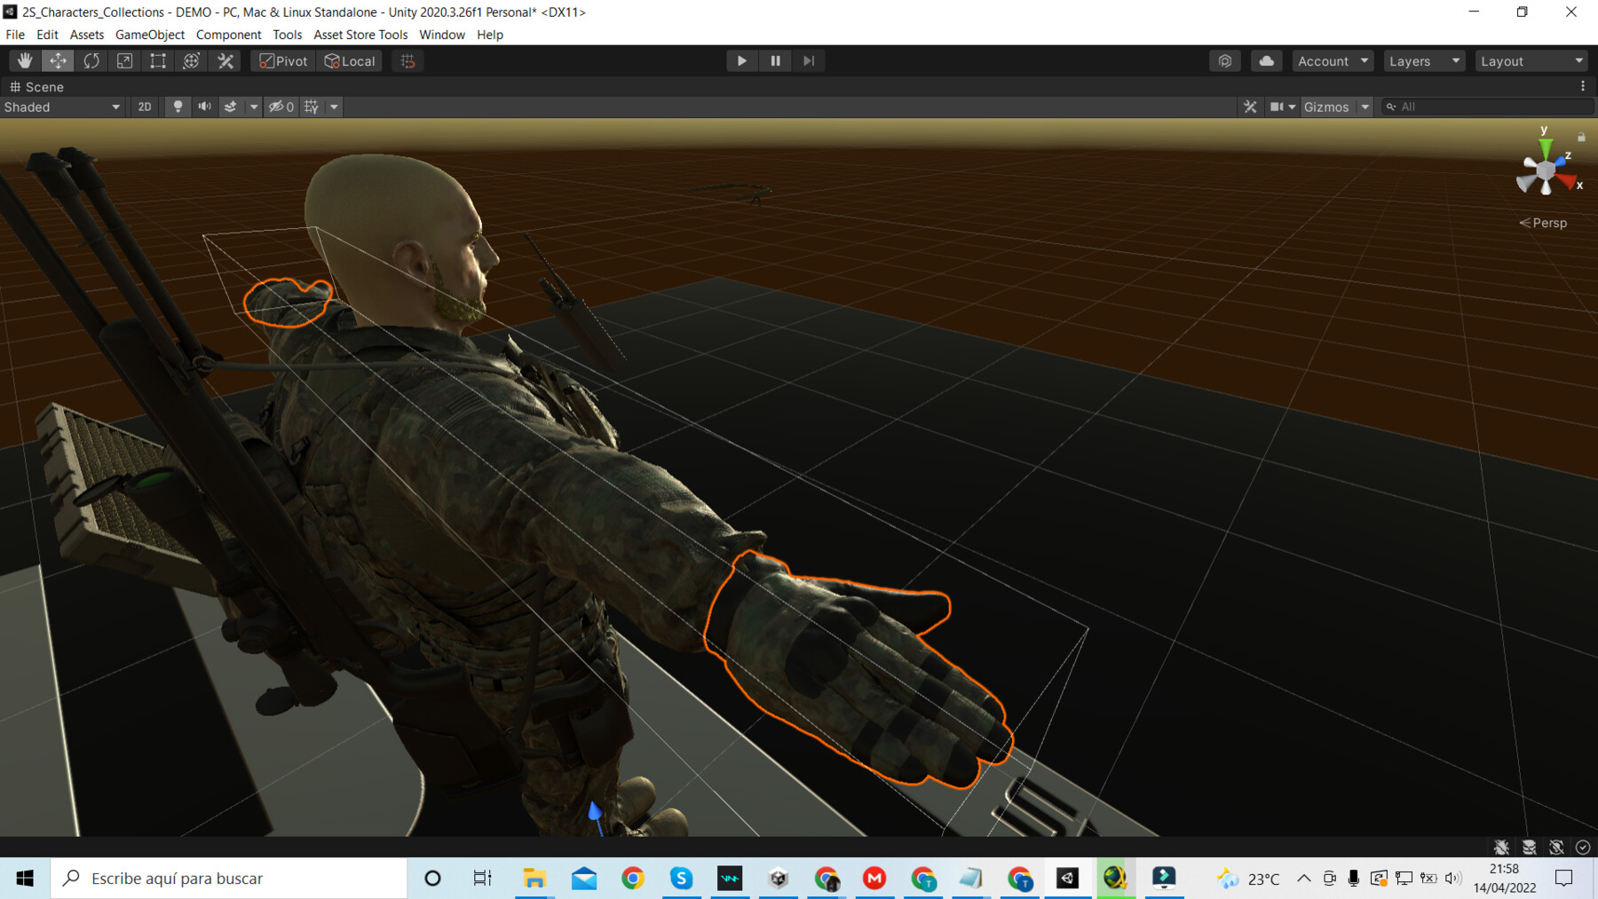The image size is (1598, 899).
Task: Open the Shaded draw mode dropdown
Action: click(x=62, y=106)
